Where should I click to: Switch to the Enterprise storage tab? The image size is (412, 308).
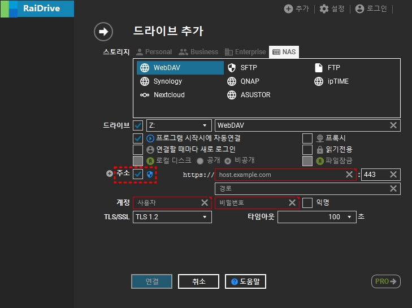pos(245,52)
